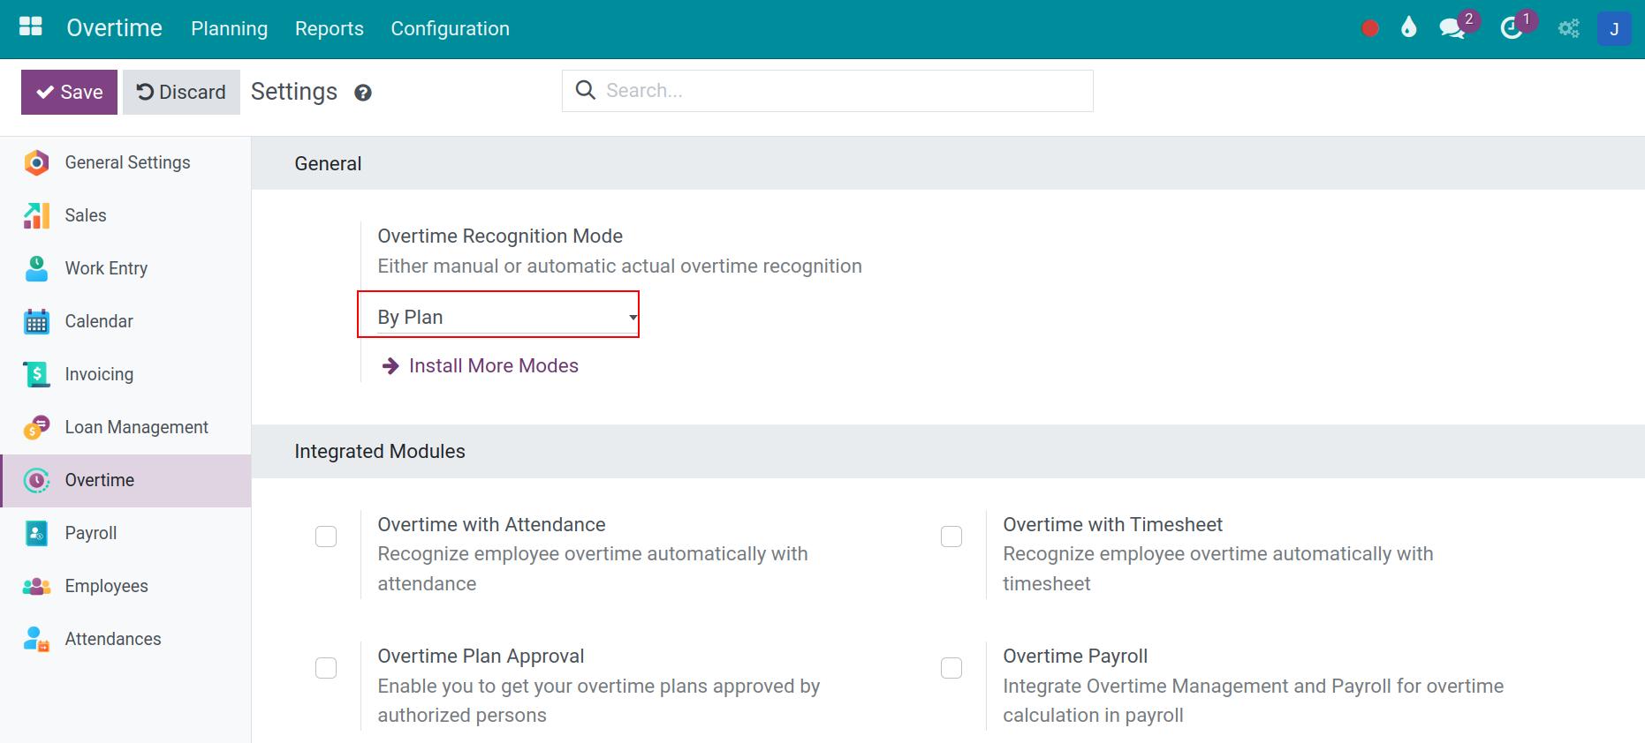Select Payroll in the settings sidebar
The height and width of the screenshot is (743, 1645).
click(91, 533)
